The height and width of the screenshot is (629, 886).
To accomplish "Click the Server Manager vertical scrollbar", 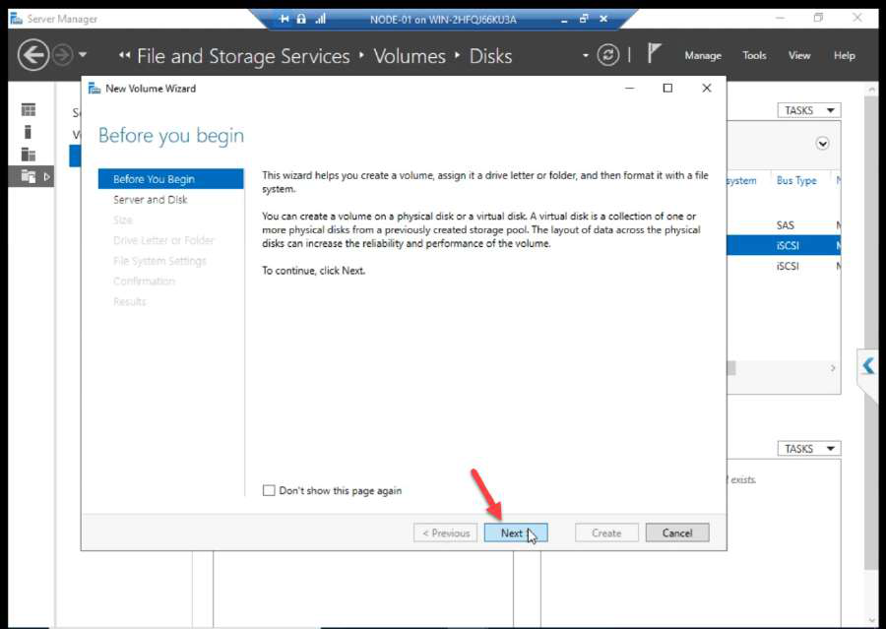I will 871,332.
